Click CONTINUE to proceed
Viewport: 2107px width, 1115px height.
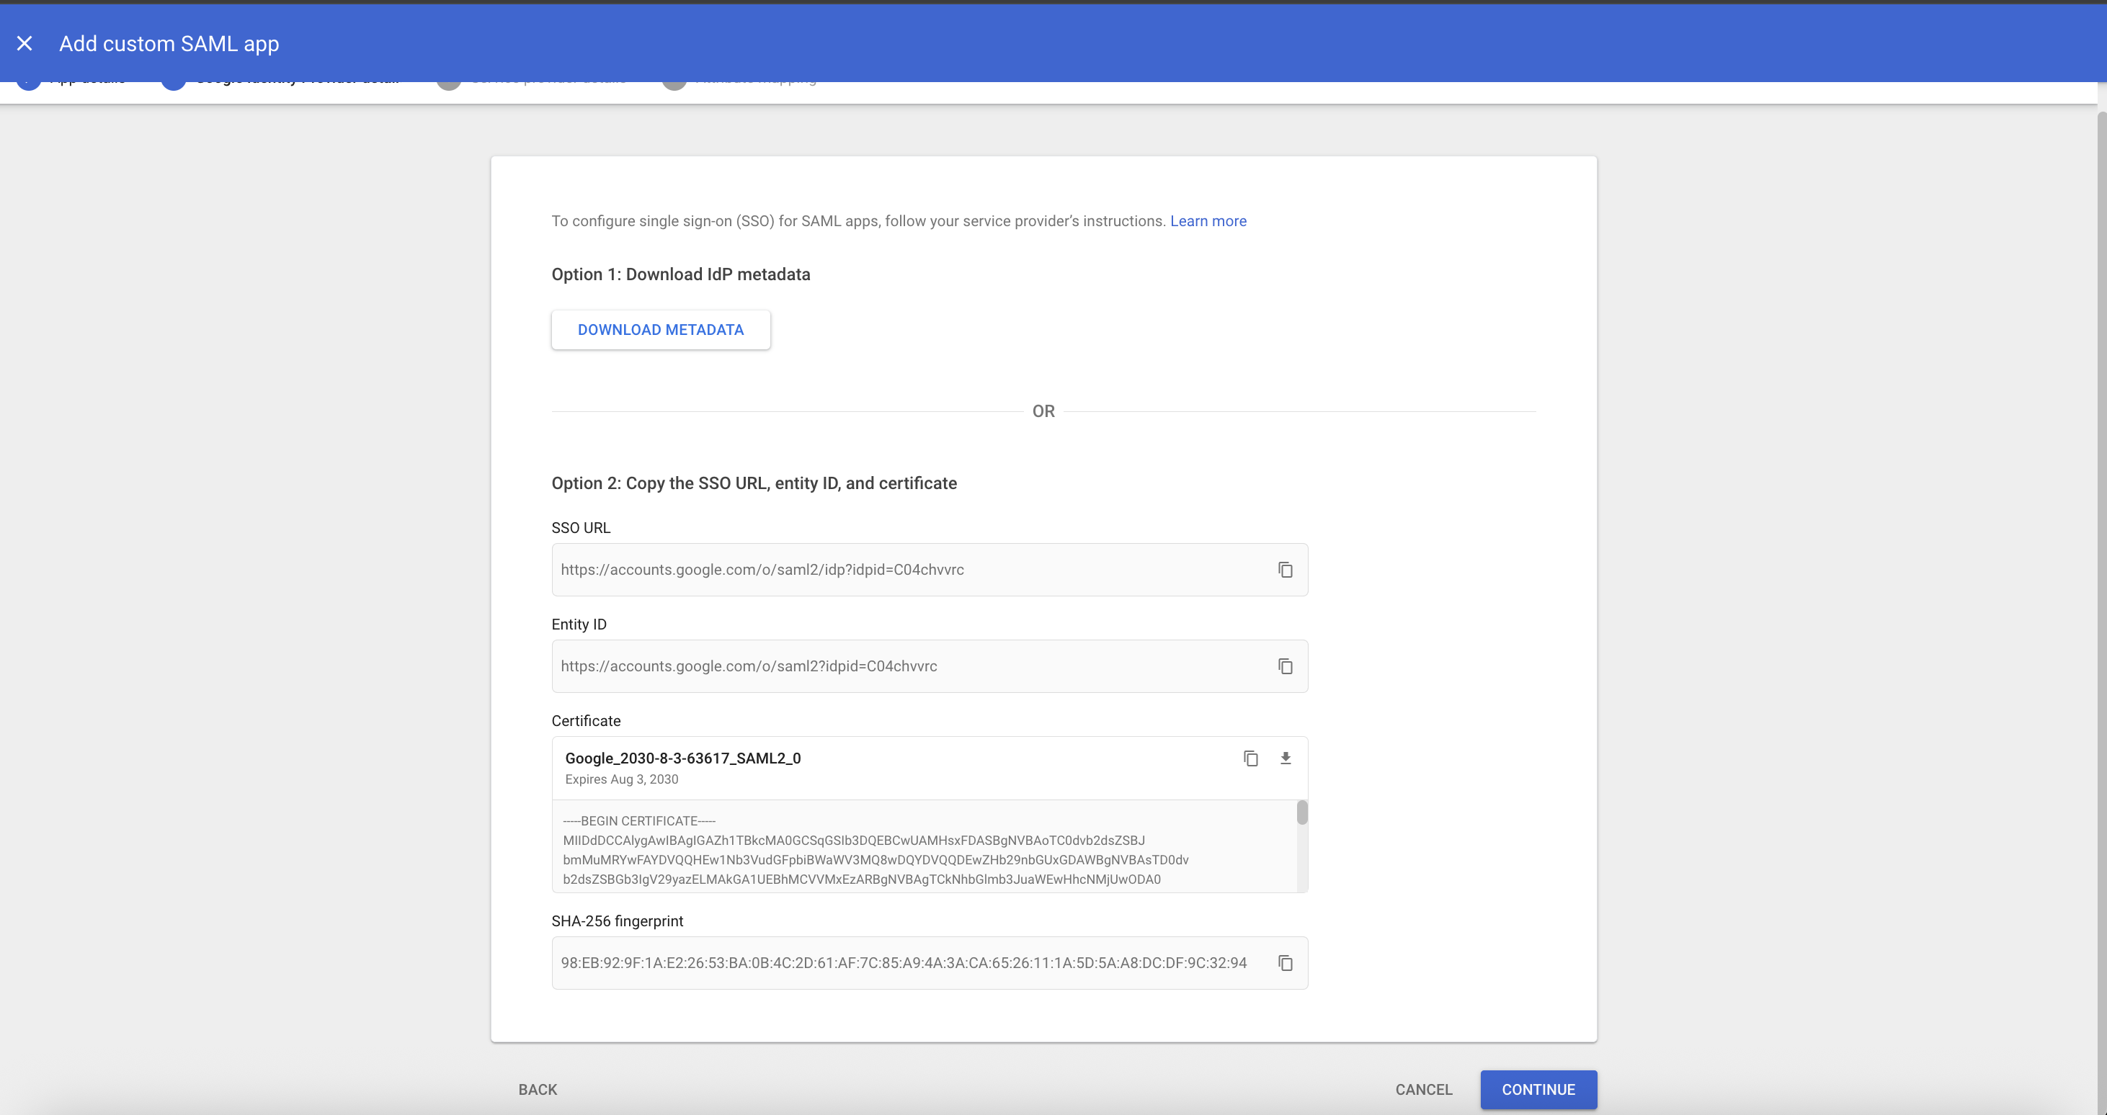click(1538, 1090)
